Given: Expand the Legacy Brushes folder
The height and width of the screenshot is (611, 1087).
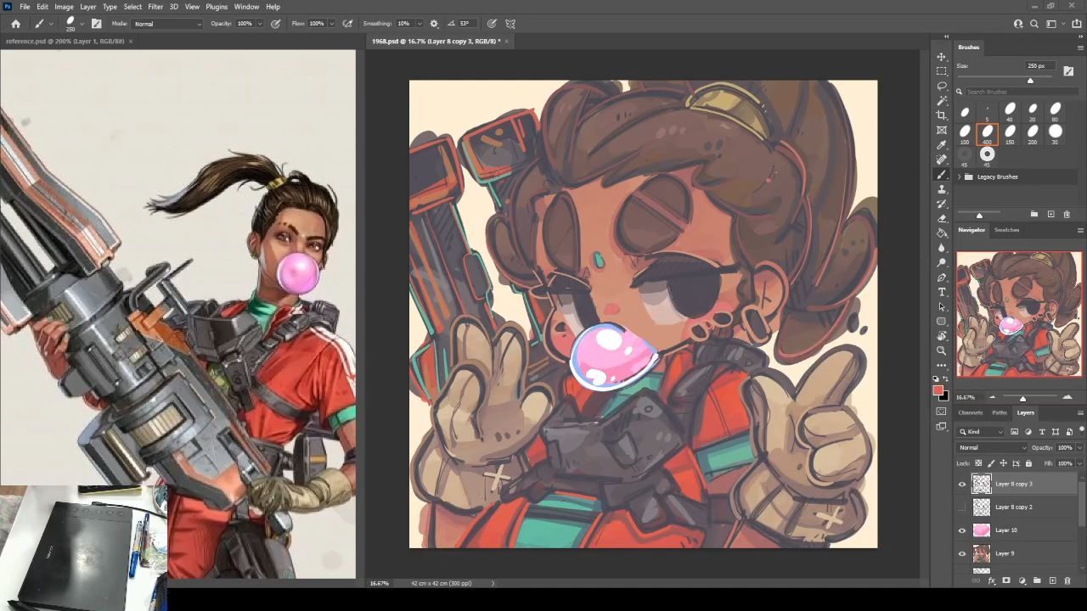Looking at the screenshot, I should (960, 177).
